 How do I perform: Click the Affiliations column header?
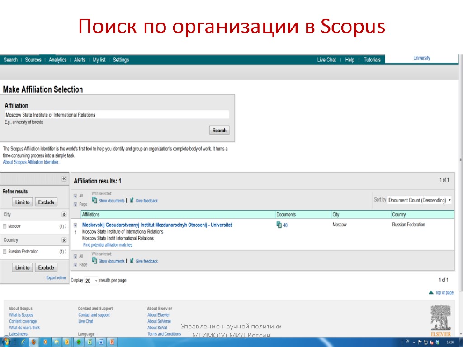(178, 215)
